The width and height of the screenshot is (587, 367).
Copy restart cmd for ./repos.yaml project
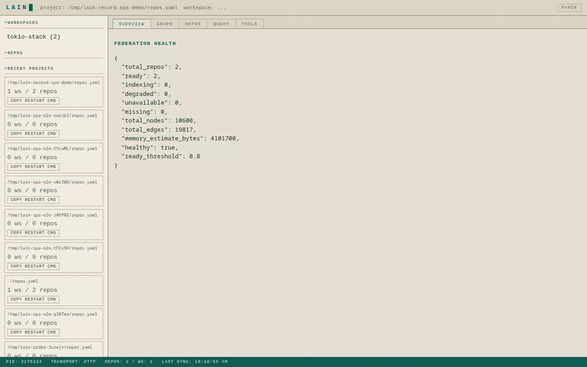point(33,299)
